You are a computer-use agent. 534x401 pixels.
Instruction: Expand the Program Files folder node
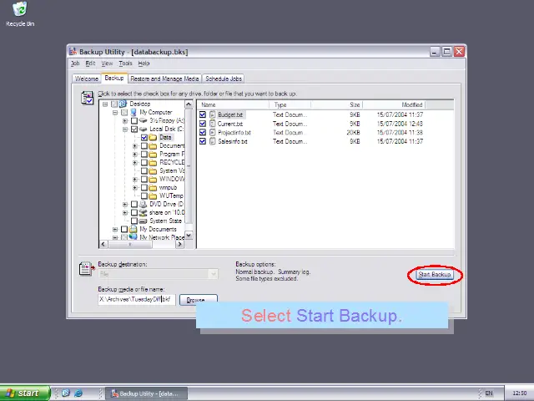pyautogui.click(x=135, y=154)
